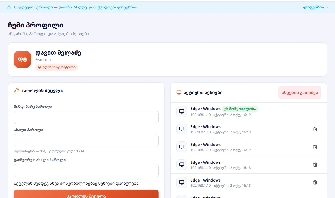Open the 'ლიცენზია →' link

click(315, 7)
